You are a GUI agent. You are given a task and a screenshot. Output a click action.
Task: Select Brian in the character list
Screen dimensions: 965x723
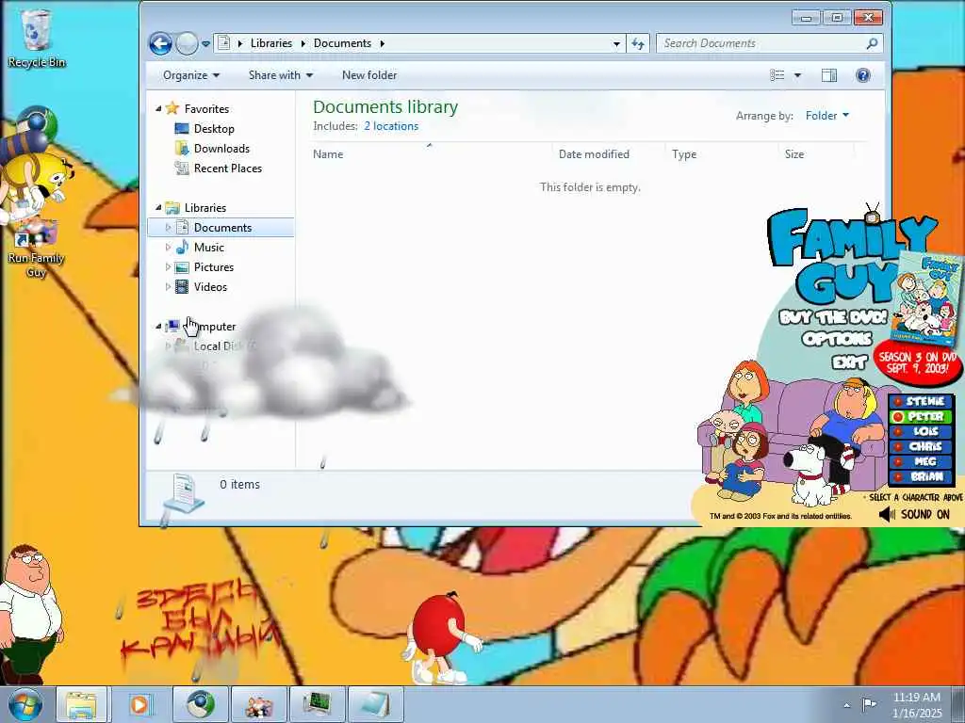point(922,476)
